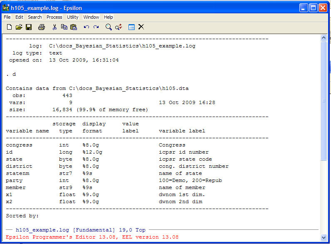Cut selection with the scissors icon

(x=54, y=27)
